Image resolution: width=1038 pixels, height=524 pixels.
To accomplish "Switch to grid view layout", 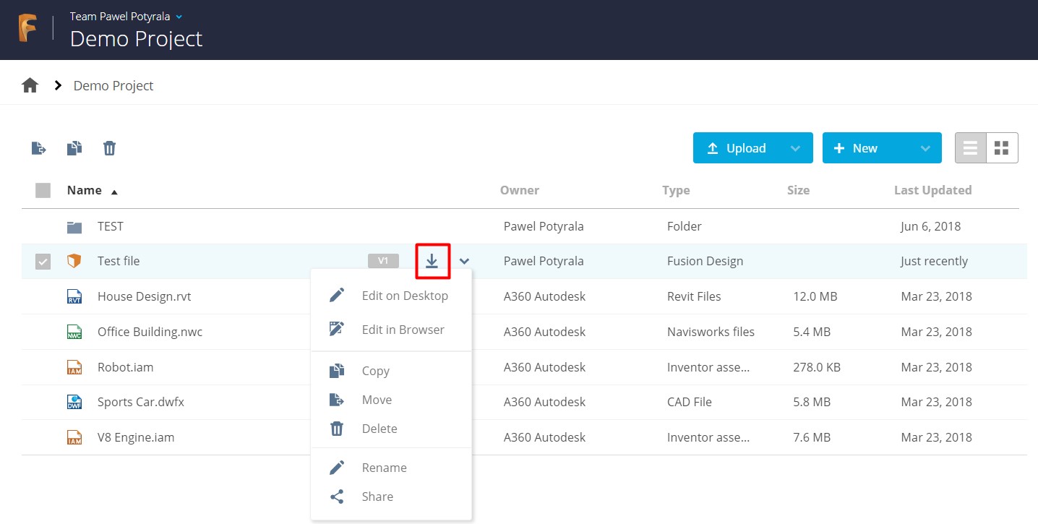I will 1002,147.
